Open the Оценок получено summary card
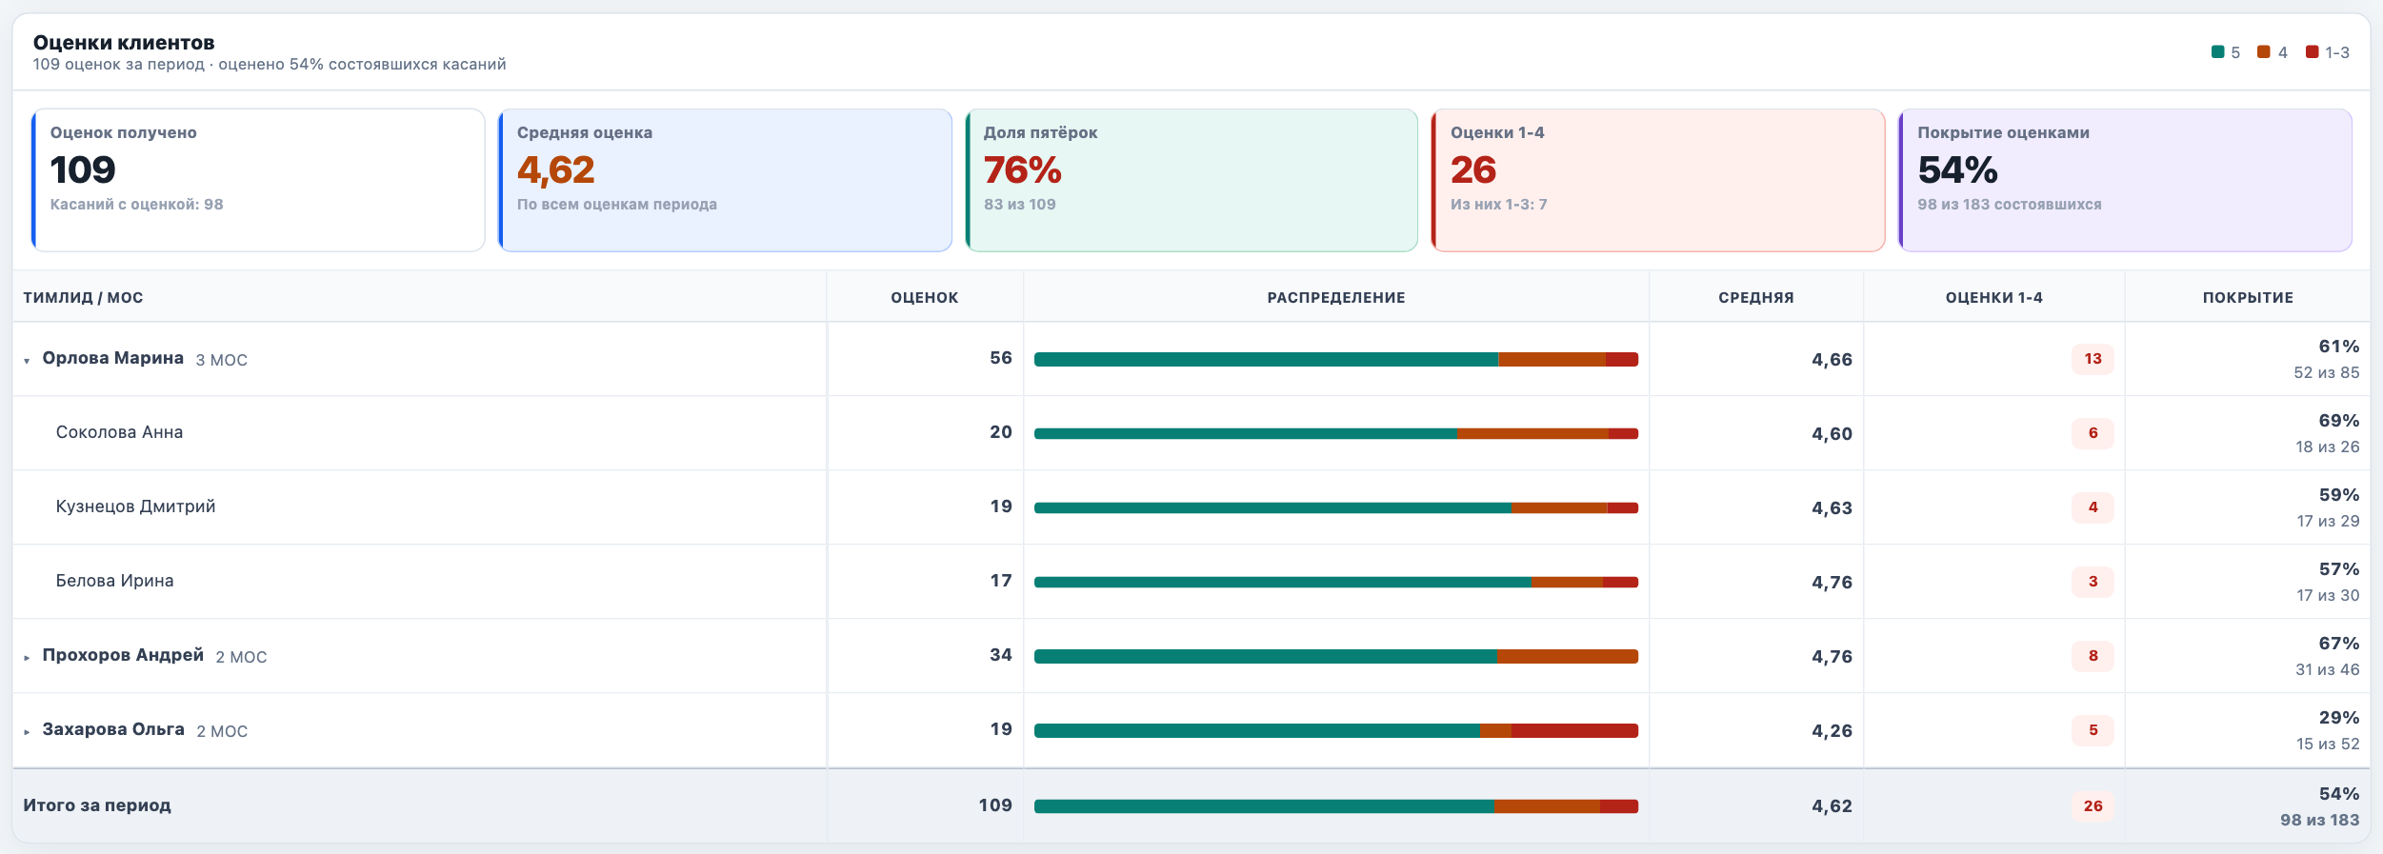 pyautogui.click(x=258, y=180)
